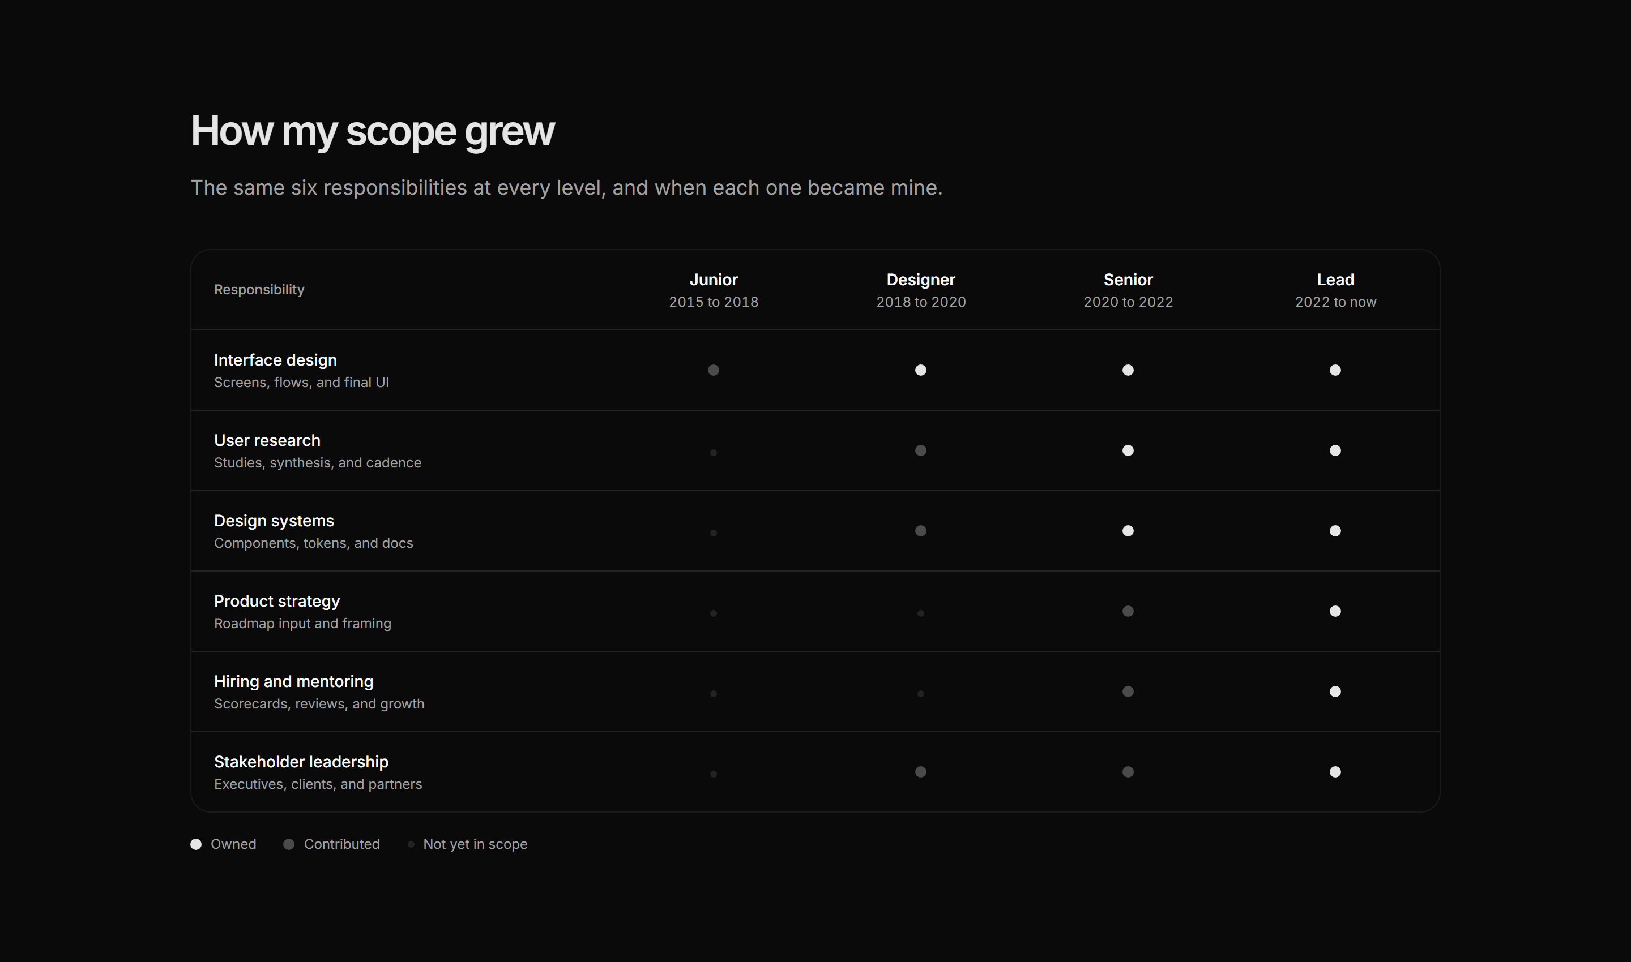Click the User research dot under Designer
The image size is (1631, 962).
tap(921, 450)
